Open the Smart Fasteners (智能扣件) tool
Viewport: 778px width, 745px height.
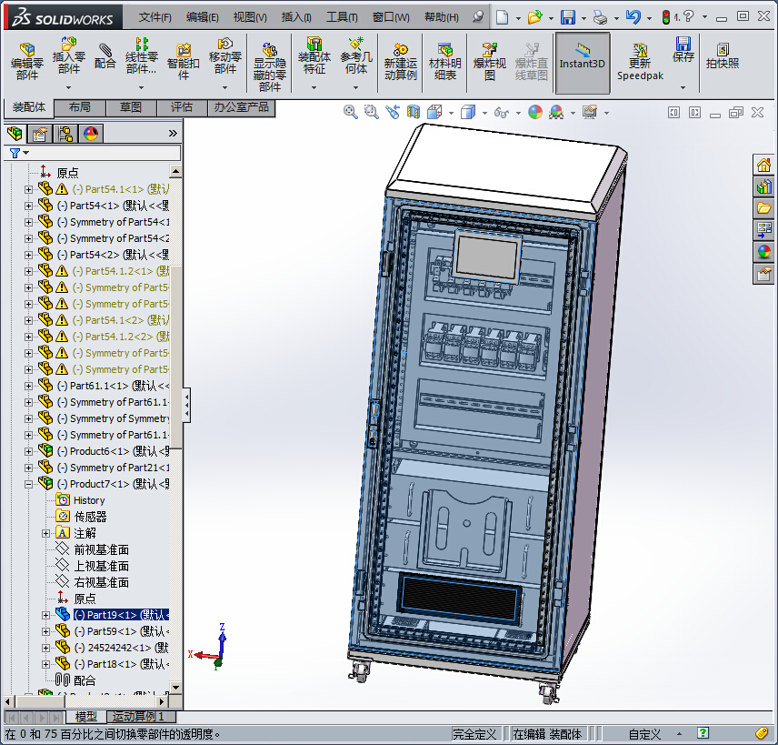pyautogui.click(x=183, y=58)
